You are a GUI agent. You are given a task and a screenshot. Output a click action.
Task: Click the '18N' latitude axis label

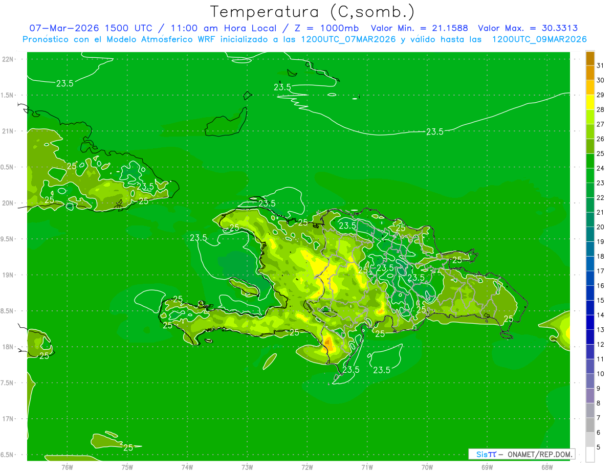pyautogui.click(x=8, y=347)
